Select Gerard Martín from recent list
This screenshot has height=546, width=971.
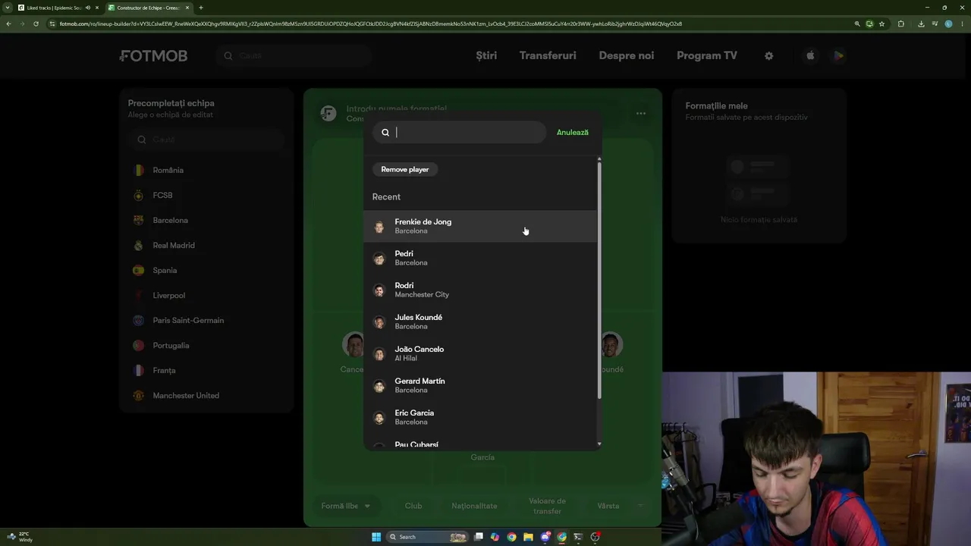[x=481, y=385]
